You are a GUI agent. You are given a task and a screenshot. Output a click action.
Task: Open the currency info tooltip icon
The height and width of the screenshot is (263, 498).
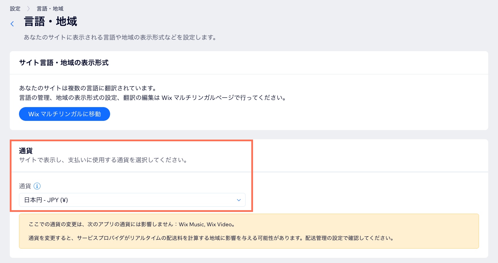[x=37, y=186]
